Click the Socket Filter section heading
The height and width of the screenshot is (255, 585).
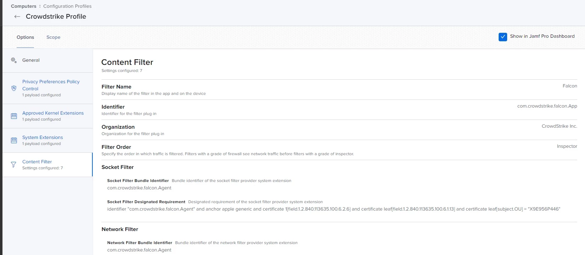coord(117,167)
